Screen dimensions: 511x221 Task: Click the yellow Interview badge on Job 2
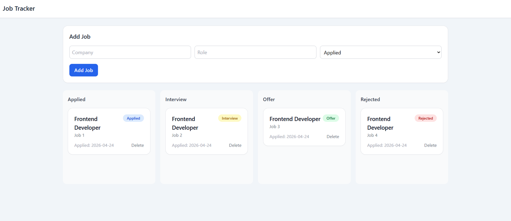point(230,118)
